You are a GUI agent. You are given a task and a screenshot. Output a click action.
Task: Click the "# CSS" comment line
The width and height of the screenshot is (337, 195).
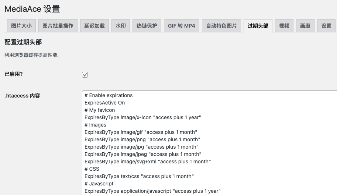(x=92, y=169)
